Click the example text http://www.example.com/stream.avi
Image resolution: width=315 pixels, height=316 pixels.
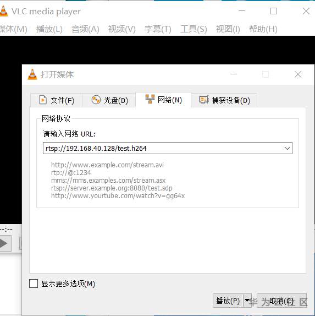(x=107, y=165)
